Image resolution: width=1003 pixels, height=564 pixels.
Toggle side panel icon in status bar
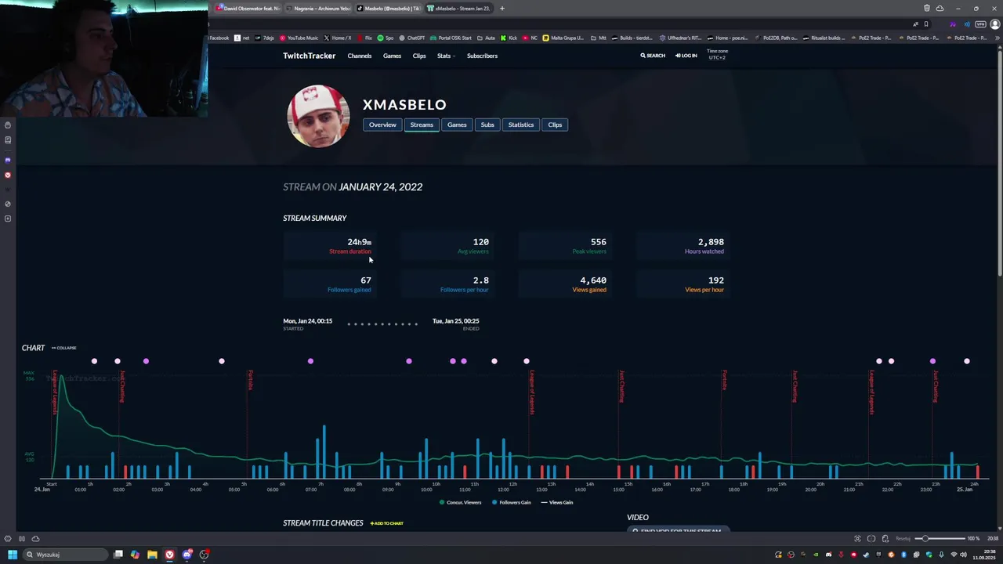click(x=22, y=539)
